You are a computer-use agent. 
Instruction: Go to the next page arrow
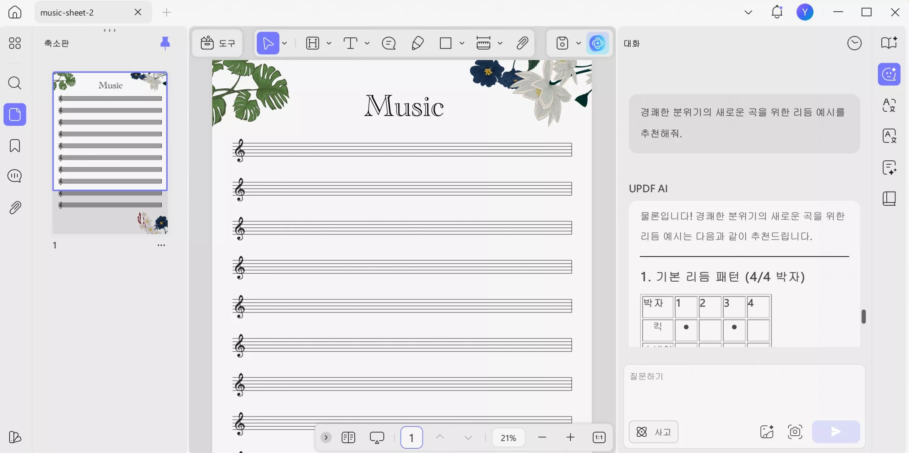tap(468, 437)
